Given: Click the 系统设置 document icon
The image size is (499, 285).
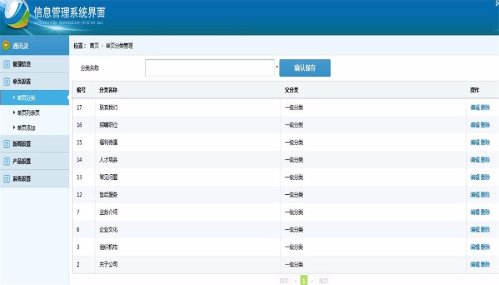Looking at the screenshot, I should pyautogui.click(x=7, y=179).
